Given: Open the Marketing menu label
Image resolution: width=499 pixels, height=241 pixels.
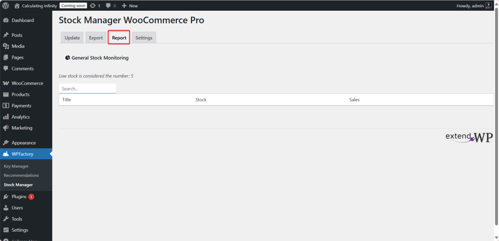Looking at the screenshot, I should 22,128.
